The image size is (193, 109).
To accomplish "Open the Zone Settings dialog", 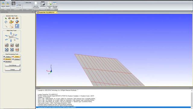I will 13,65.
